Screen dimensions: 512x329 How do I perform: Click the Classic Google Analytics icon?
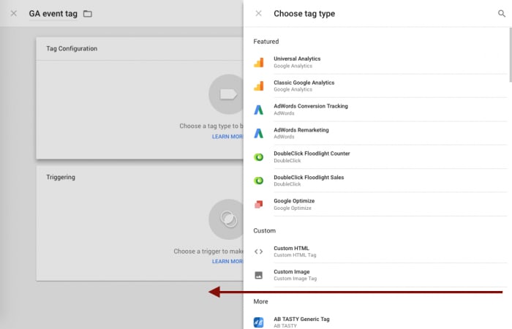pos(259,86)
